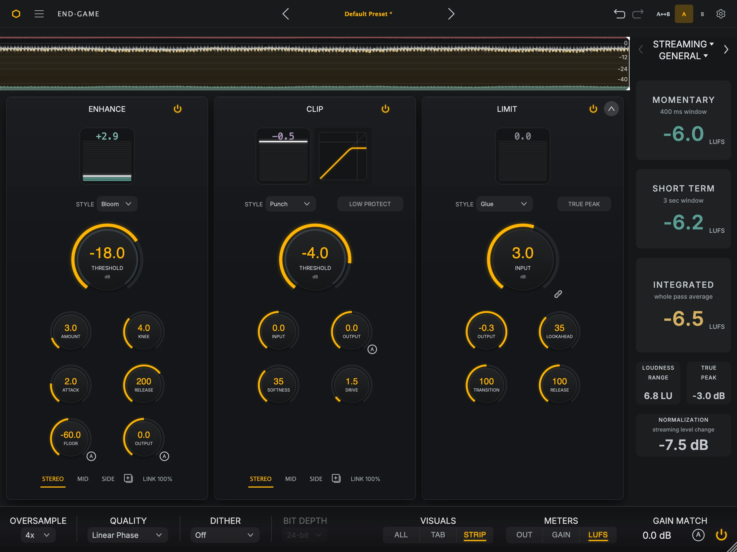The image size is (737, 552).
Task: Click the Enhance add-channel plus icon
Action: pos(128,478)
